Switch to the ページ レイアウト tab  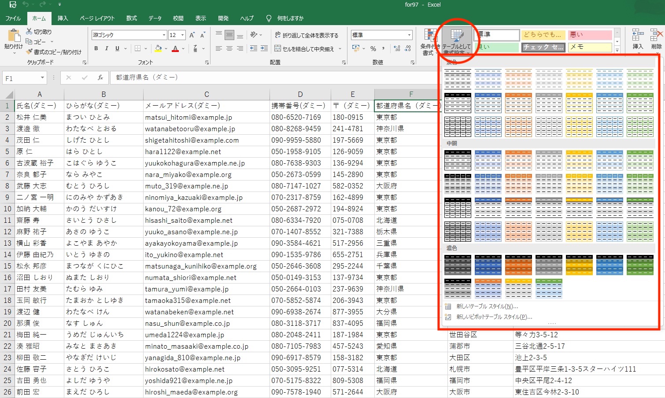[x=97, y=18]
